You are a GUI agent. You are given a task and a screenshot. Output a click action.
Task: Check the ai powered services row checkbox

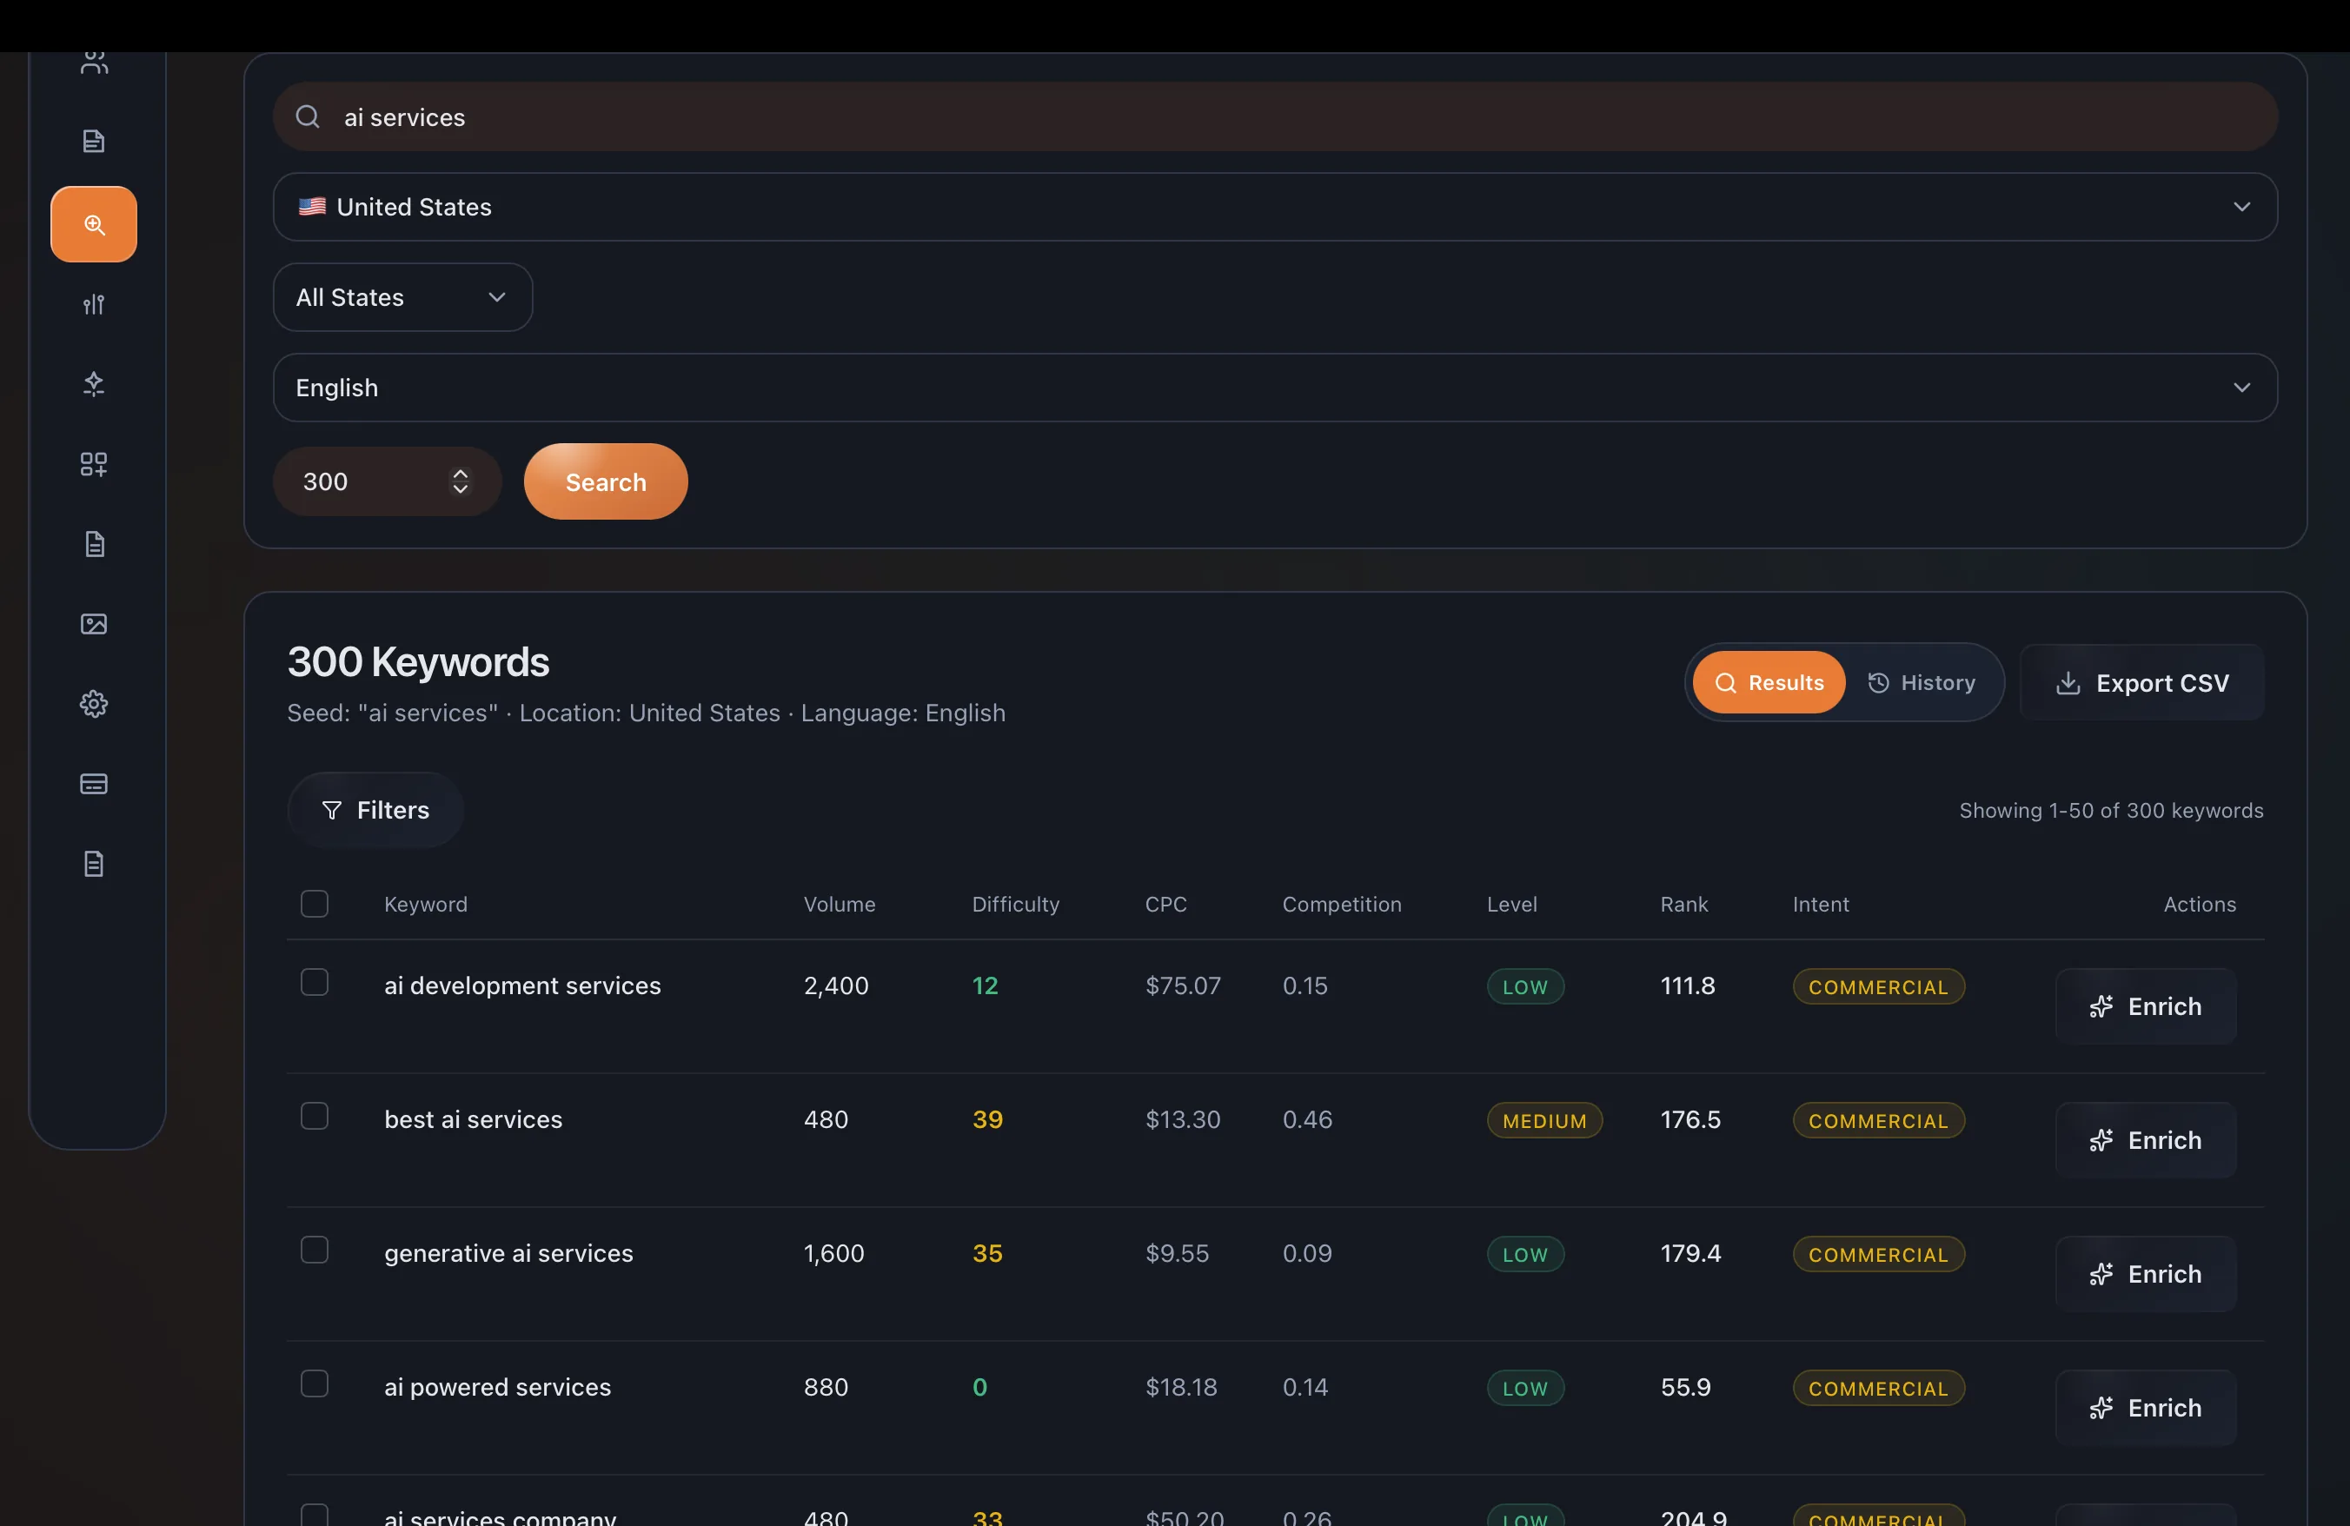click(314, 1383)
